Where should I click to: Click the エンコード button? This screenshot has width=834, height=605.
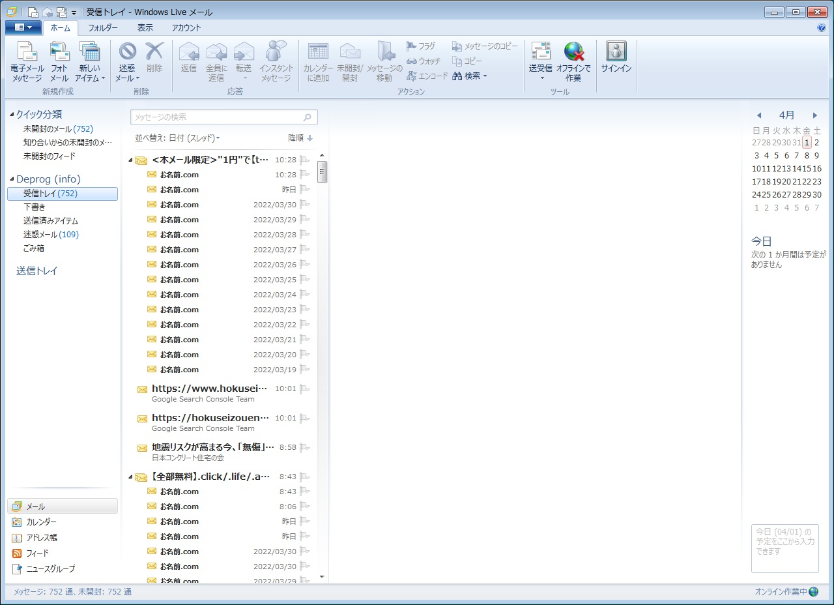(427, 76)
